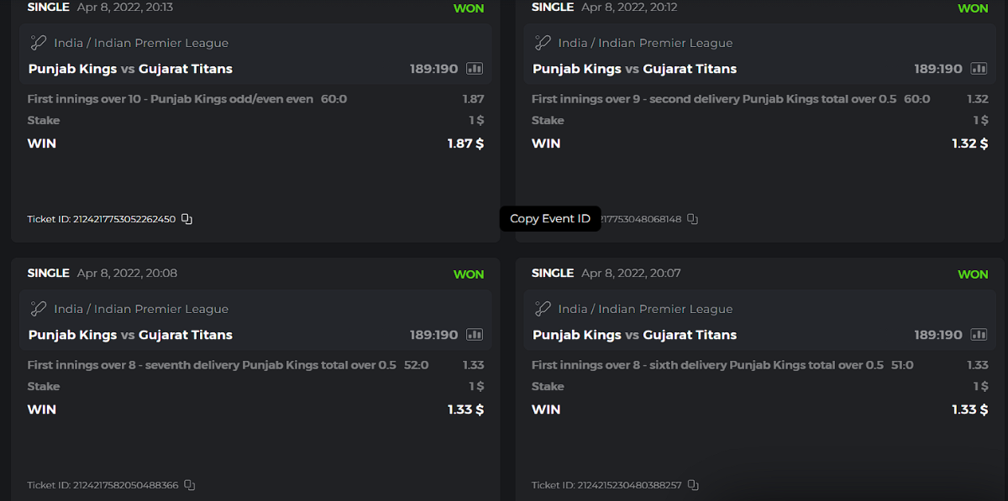Click cricket sport icon in 20:07 bet
Viewport: 1008px width, 501px height.
click(542, 309)
